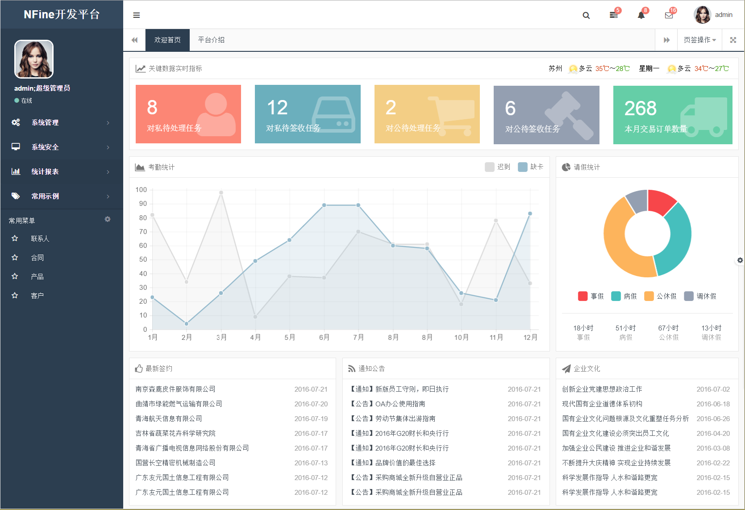745x510 pixels.
Task: Toggle the sidebar with the hamburger icon
Action: pos(136,15)
